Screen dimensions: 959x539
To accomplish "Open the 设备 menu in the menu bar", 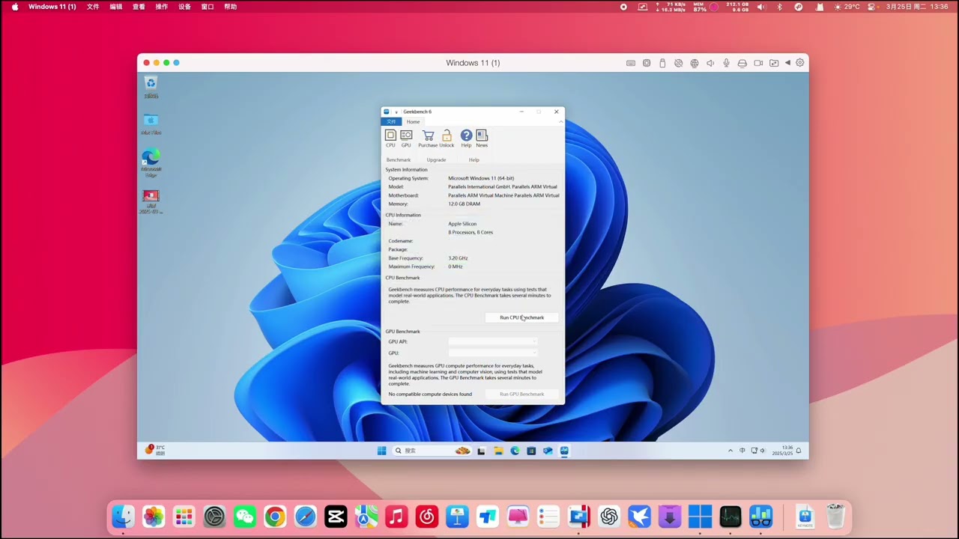I will tap(184, 7).
